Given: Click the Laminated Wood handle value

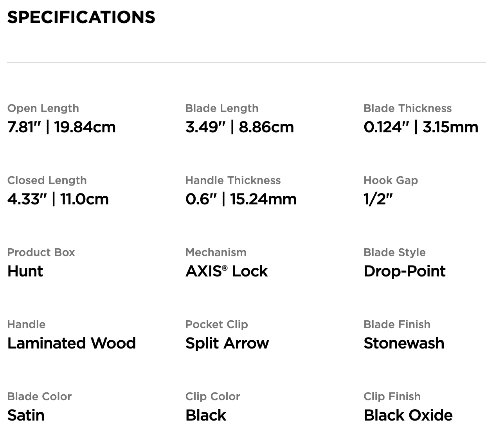Looking at the screenshot, I should click(x=72, y=343).
